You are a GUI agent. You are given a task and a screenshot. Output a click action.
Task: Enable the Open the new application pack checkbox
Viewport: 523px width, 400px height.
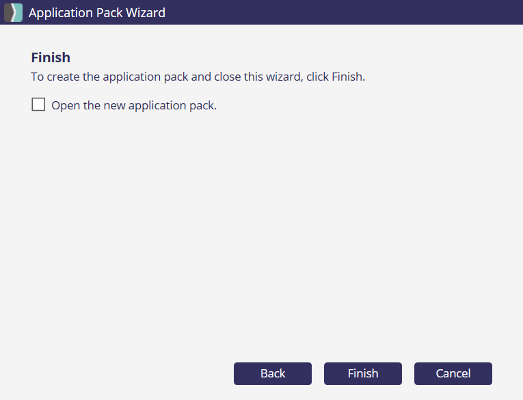38,105
